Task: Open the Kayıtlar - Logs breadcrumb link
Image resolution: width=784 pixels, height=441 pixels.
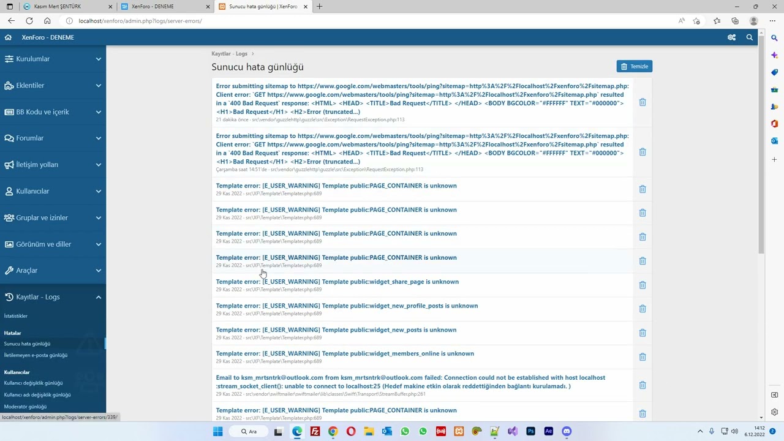Action: click(230, 54)
